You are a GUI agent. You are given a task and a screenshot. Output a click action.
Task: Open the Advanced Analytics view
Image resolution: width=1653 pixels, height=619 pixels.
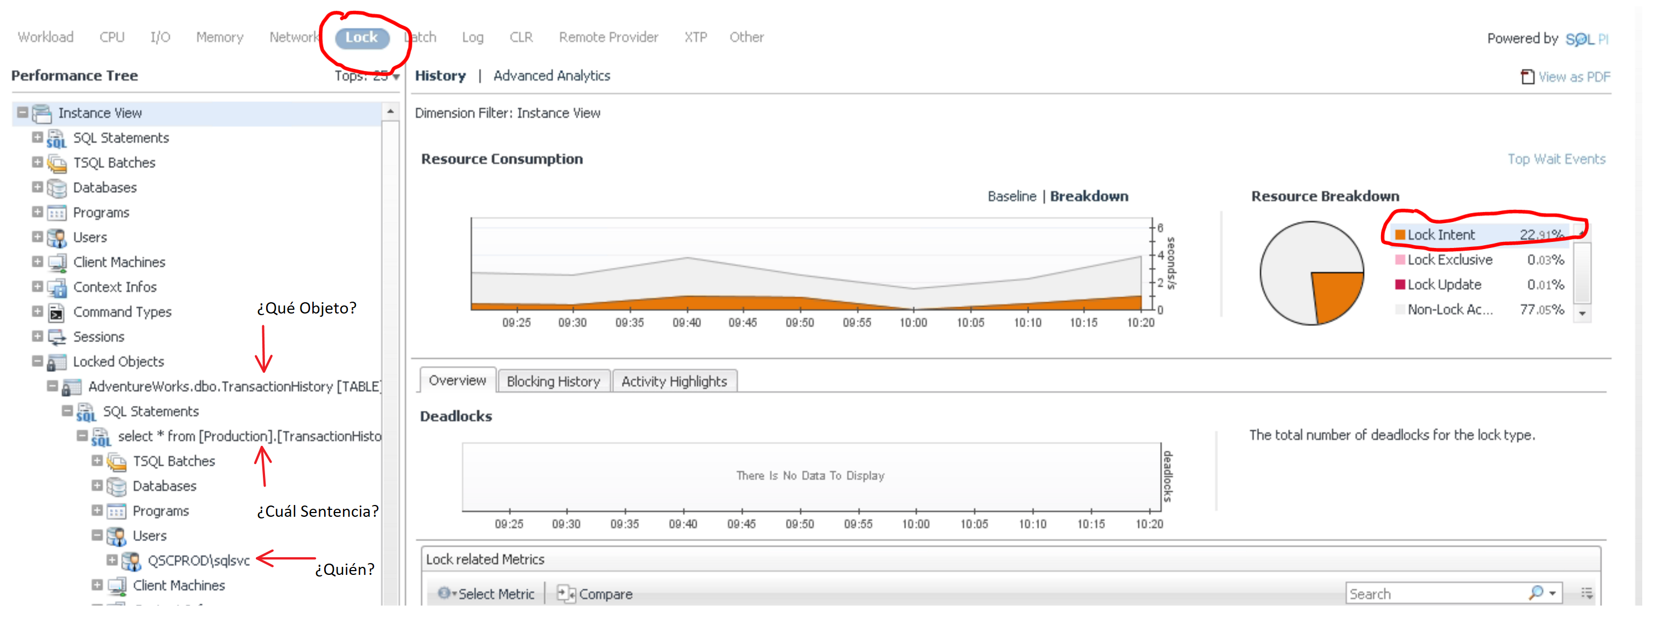(551, 76)
